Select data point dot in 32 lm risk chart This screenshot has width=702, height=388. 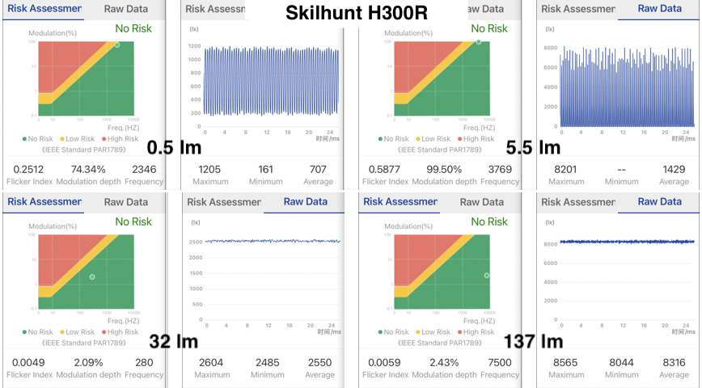[x=92, y=276]
